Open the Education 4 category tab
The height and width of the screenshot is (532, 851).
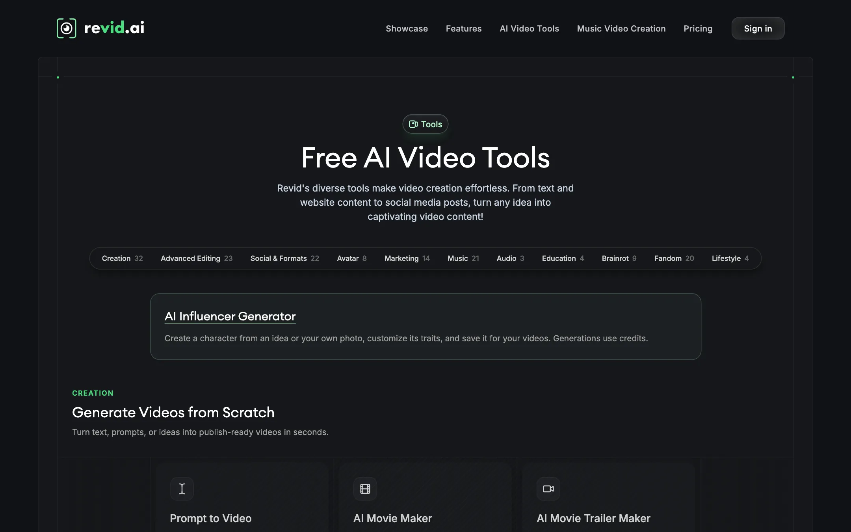[563, 258]
